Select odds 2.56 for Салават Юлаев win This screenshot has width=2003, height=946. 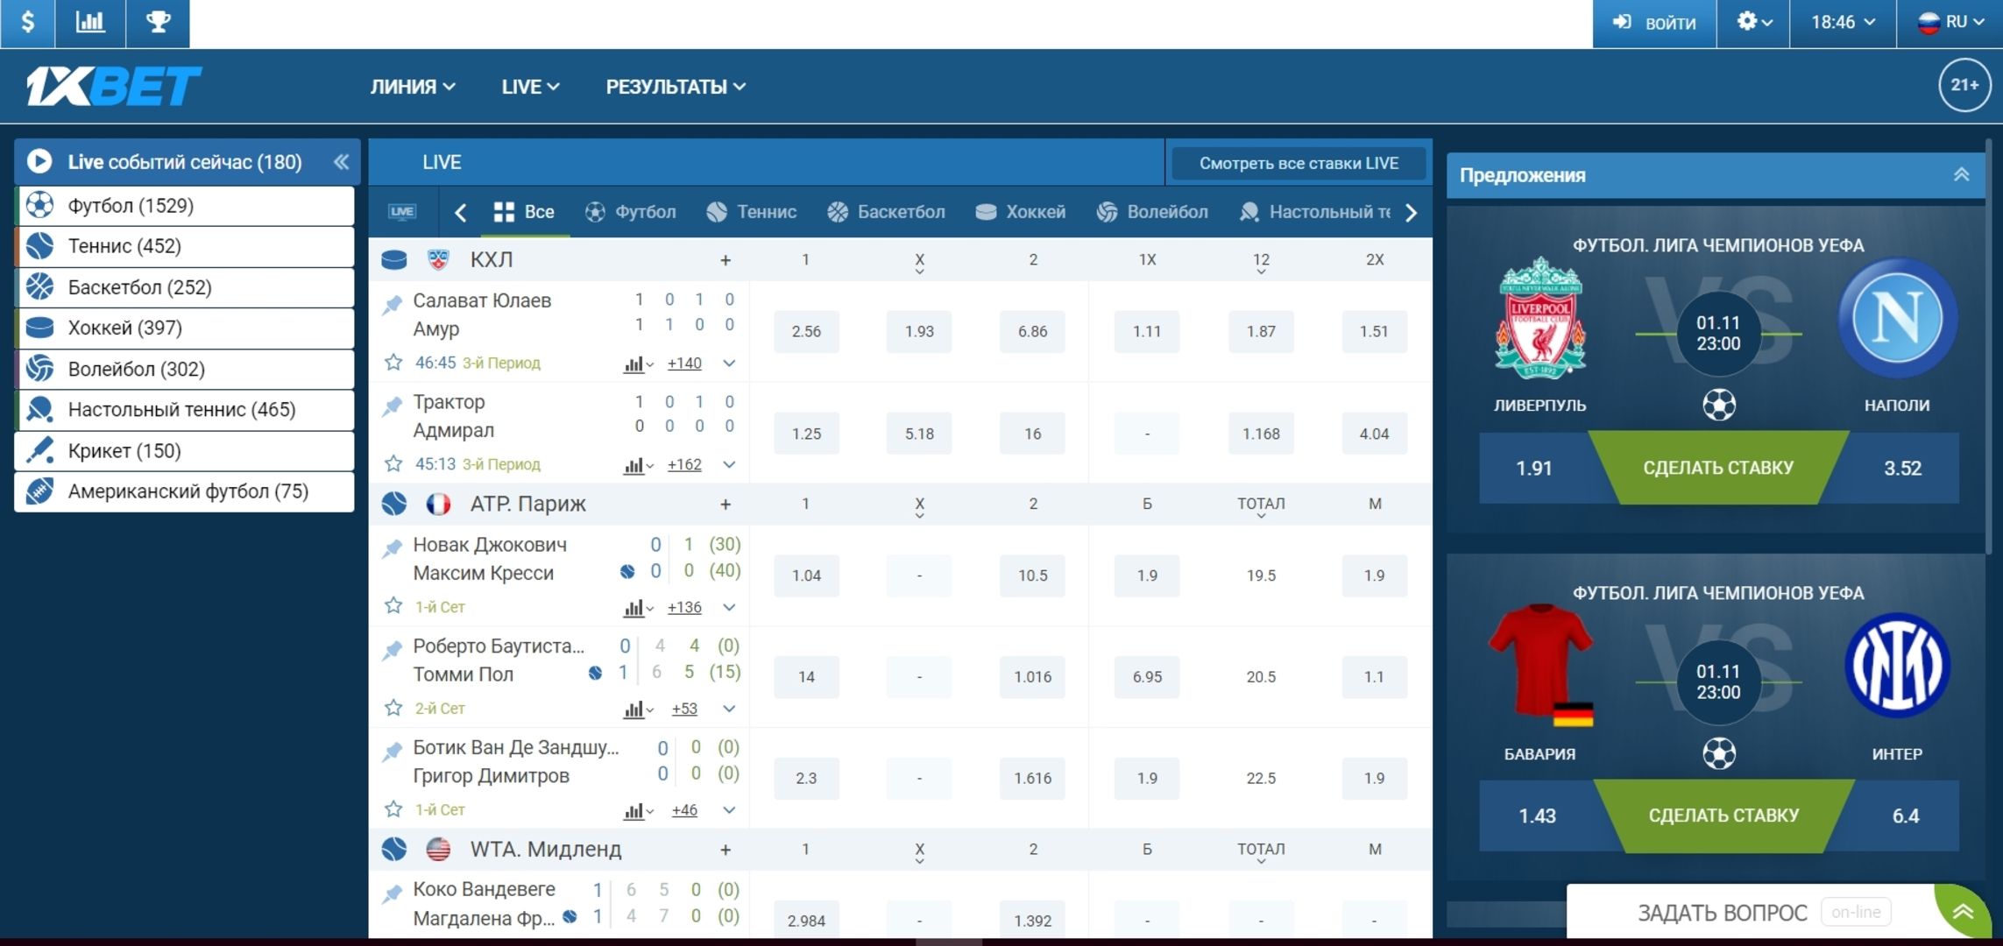pos(806,332)
